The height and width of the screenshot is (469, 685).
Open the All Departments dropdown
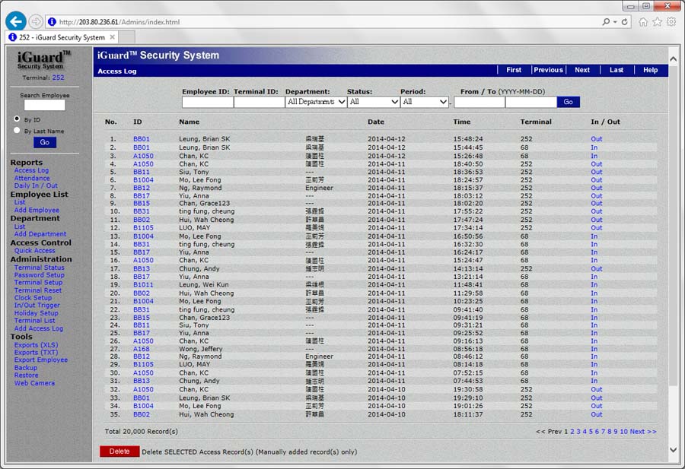click(316, 102)
